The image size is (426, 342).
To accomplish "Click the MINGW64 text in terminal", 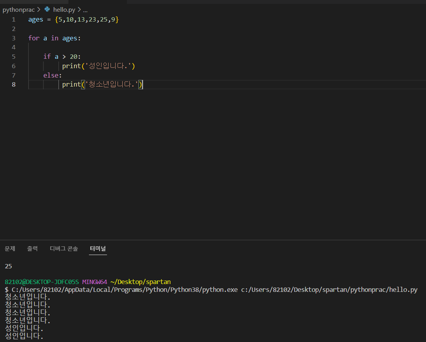I will (x=94, y=282).
